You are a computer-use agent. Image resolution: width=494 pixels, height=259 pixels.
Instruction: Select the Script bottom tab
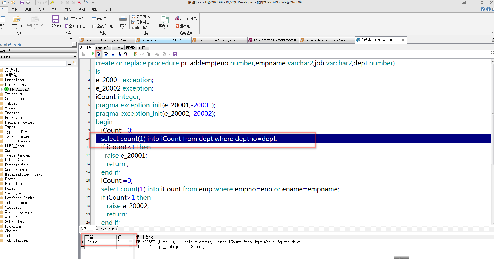[x=89, y=228]
